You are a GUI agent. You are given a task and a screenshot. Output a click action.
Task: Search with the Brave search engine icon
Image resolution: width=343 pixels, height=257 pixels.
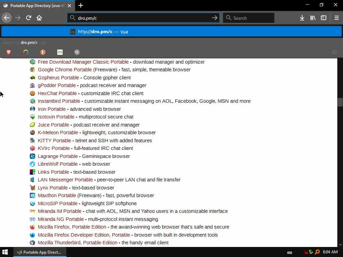(9, 52)
